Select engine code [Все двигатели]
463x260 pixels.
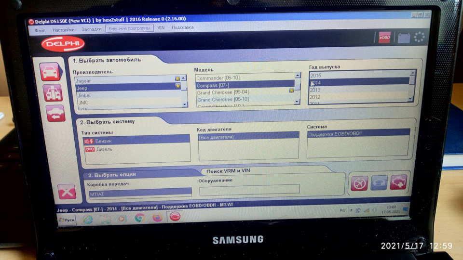248,137
